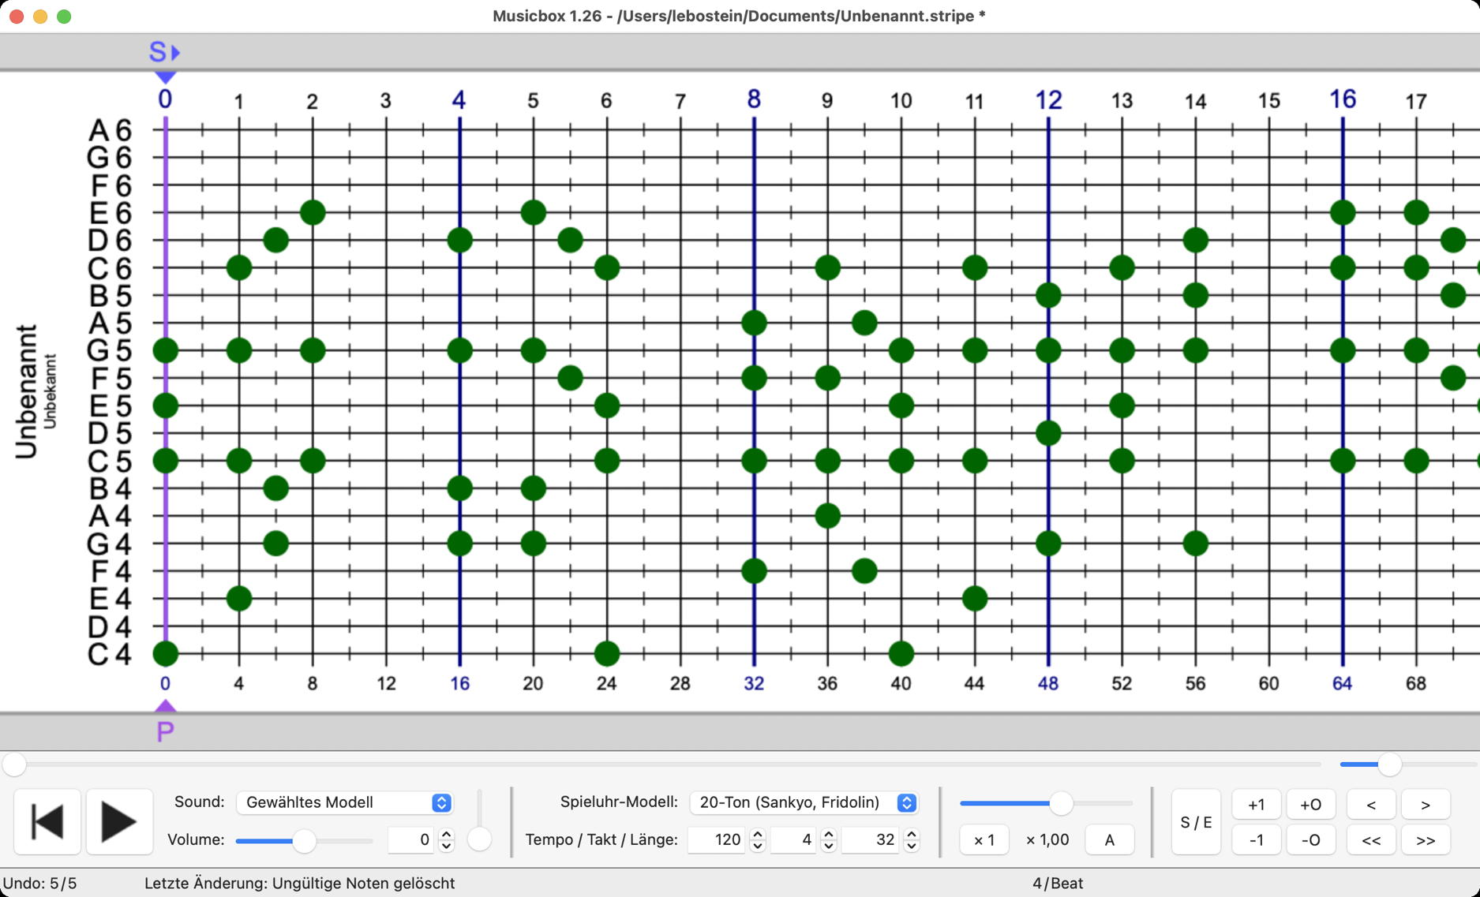Increase the volume stepper value
Image resolution: width=1480 pixels, height=897 pixels.
(x=447, y=834)
